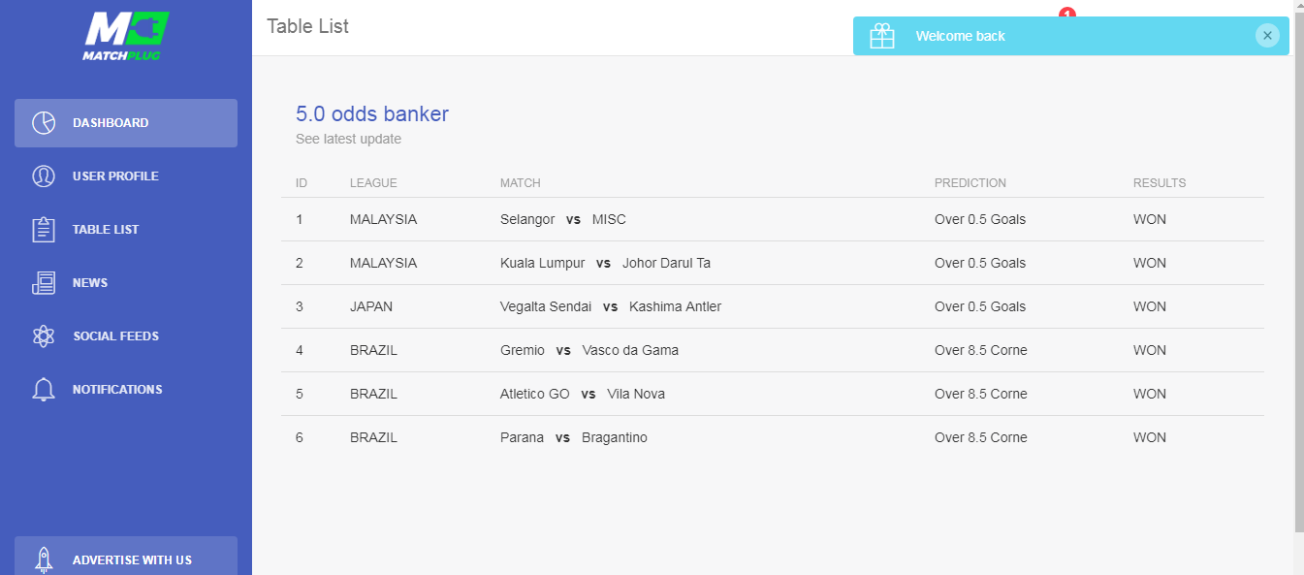Click the Social Feeds atom icon
This screenshot has width=1304, height=575.
click(x=44, y=336)
